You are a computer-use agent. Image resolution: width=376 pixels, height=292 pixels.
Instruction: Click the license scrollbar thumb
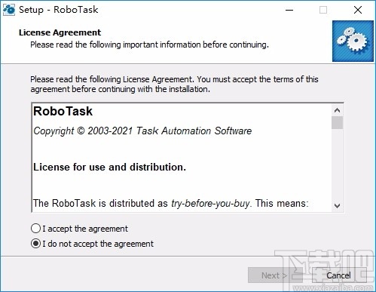[x=337, y=122]
